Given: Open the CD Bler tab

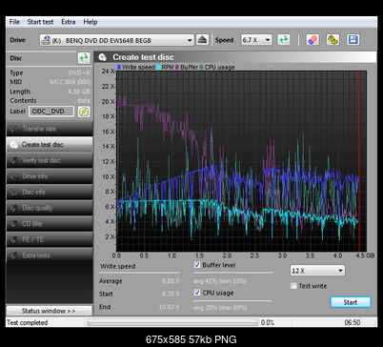Looking at the screenshot, I should tap(50, 224).
